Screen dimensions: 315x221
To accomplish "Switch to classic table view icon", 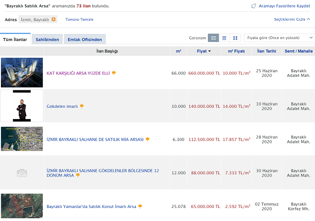I will click(x=213, y=38).
